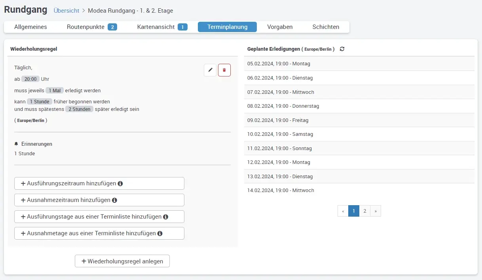Click the next page arrow in pagination
Screen dimensions: 482x280
375,211
